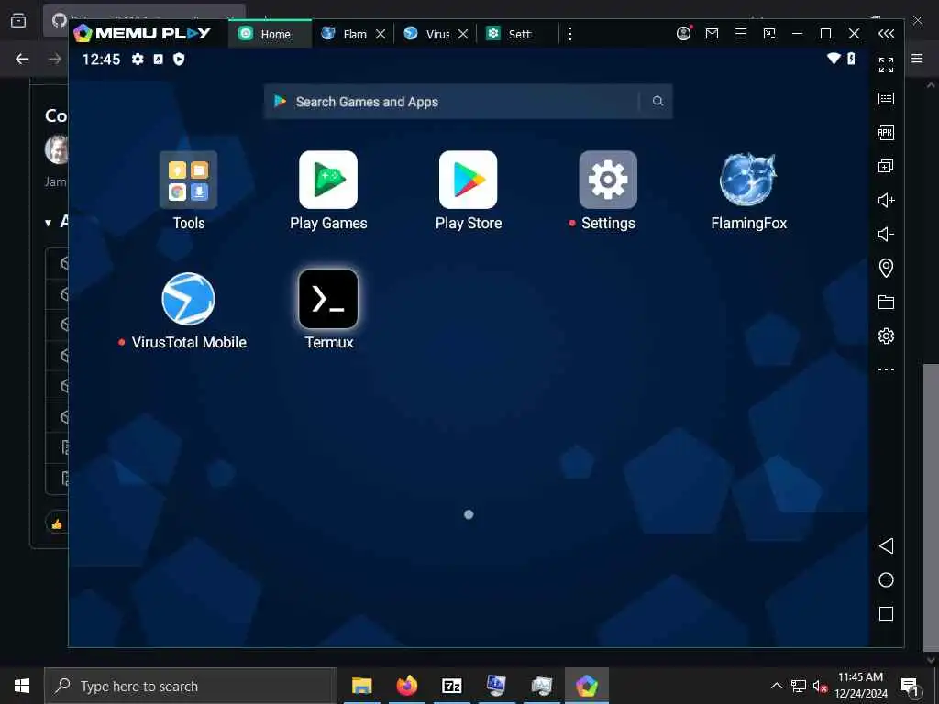Screen dimensions: 939x704
Task: Click the Windows Start button
Action: pyautogui.click(x=22, y=686)
